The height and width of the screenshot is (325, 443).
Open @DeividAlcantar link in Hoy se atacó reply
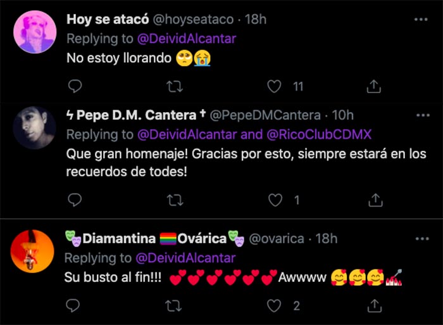186,39
